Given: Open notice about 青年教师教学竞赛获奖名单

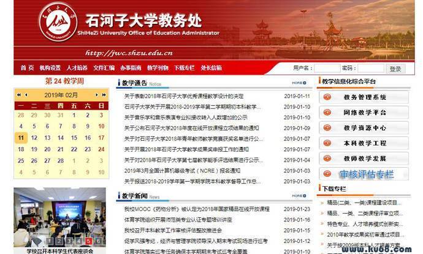Looking at the screenshot, I should [x=194, y=139].
